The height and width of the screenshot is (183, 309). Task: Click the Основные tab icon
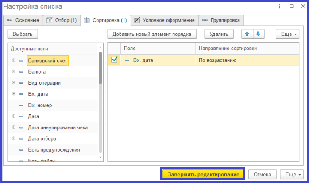click(9, 20)
